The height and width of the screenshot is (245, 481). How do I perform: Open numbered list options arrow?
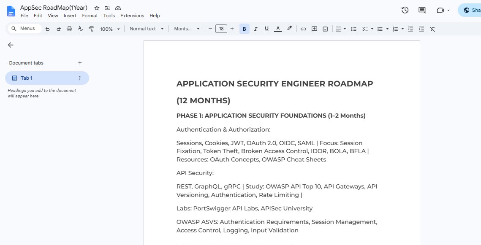(x=402, y=29)
